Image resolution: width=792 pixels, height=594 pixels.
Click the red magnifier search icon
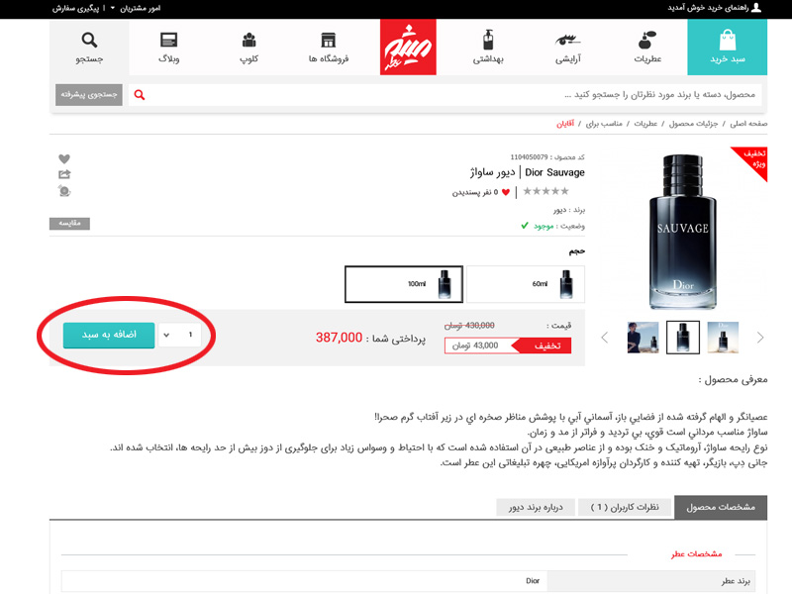140,95
